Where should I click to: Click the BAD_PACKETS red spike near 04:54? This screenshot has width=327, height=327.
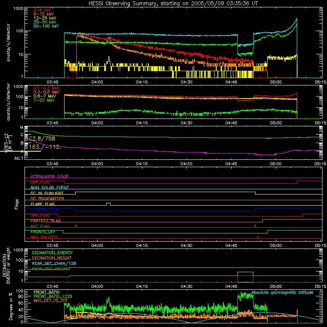(x=258, y=237)
